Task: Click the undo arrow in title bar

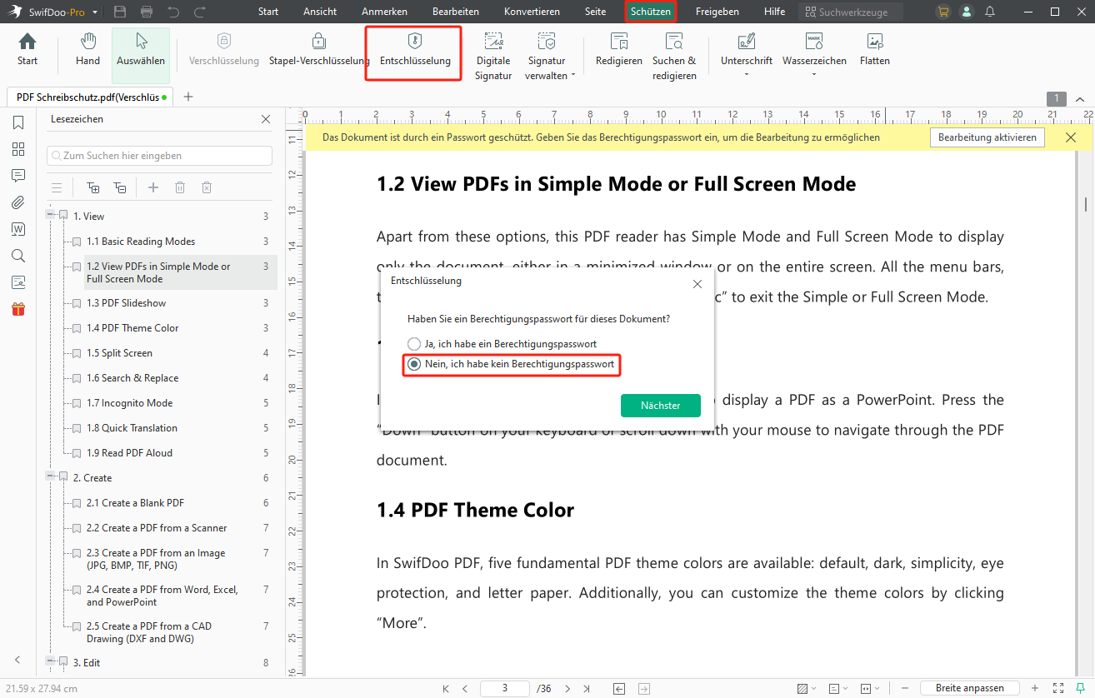Action: 173,12
